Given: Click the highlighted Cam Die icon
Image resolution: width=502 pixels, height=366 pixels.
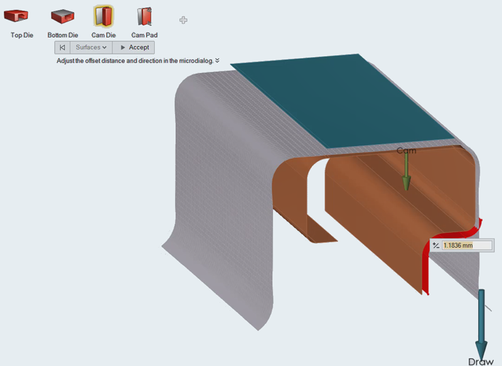Looking at the screenshot, I should 103,16.
